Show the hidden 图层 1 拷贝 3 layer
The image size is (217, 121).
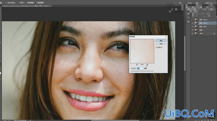(x=192, y=20)
